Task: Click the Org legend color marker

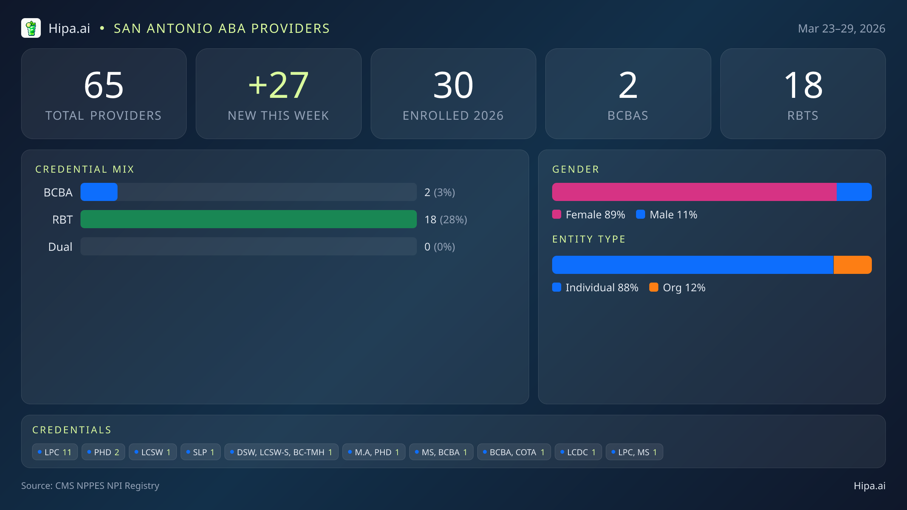Action: pyautogui.click(x=654, y=287)
